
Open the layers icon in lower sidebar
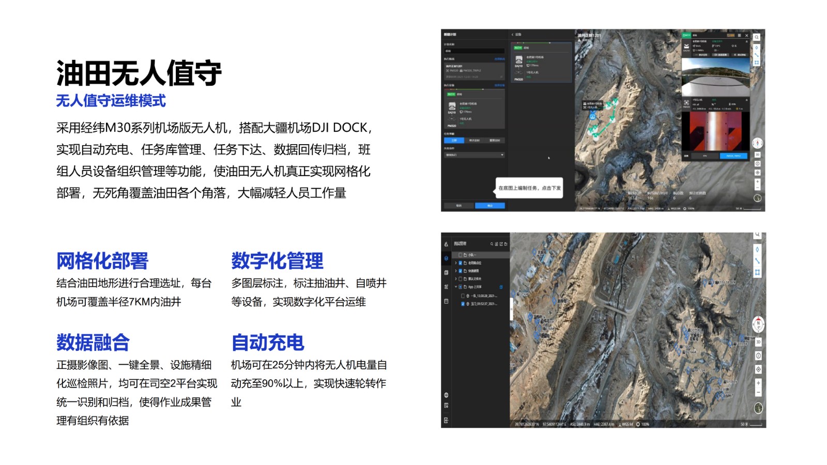pyautogui.click(x=446, y=258)
